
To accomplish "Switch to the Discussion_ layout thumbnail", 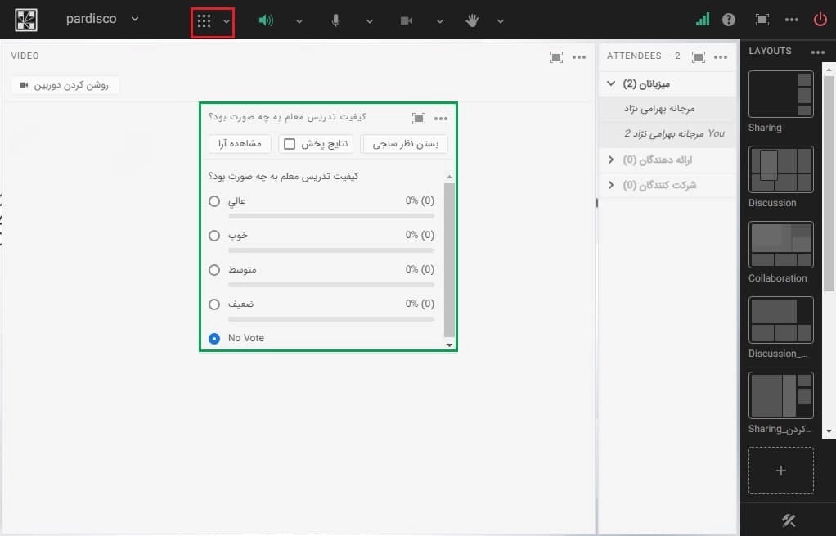I will pyautogui.click(x=781, y=320).
